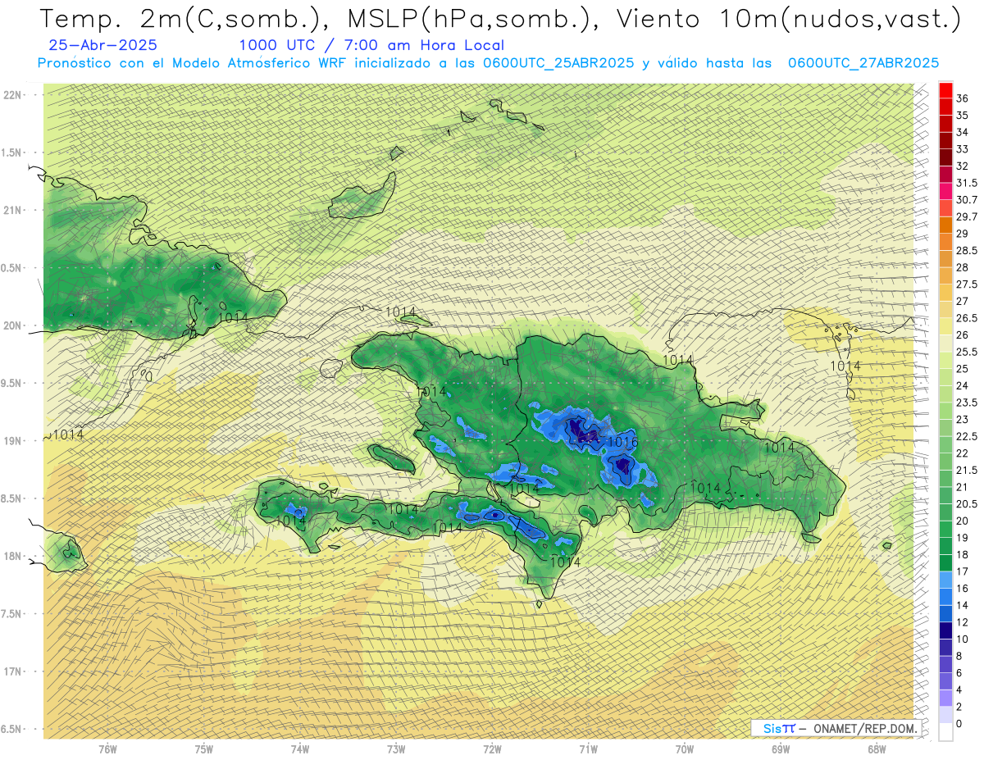Click the '1016' pressure contour label

point(622,443)
